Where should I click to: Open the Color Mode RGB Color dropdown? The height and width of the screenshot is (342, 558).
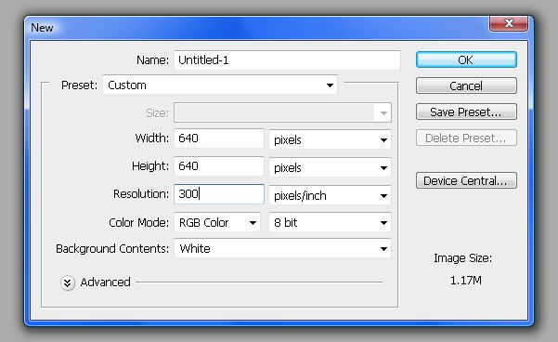217,223
